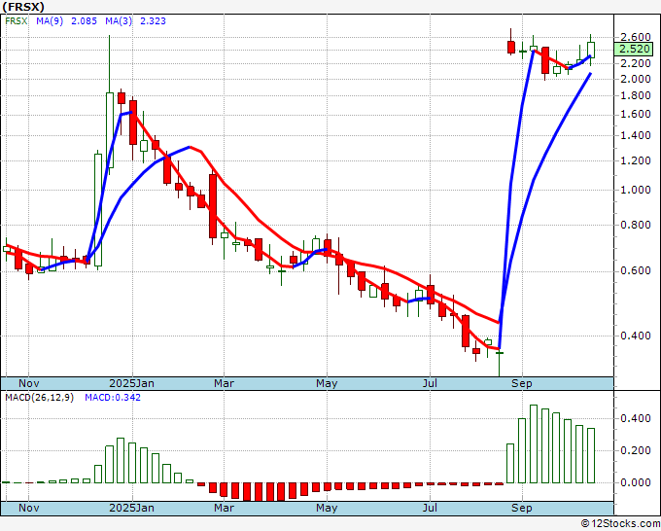Click the MACD:0.342 value label

tap(113, 398)
